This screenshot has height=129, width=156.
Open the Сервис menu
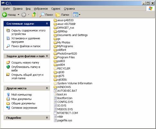click(56, 9)
